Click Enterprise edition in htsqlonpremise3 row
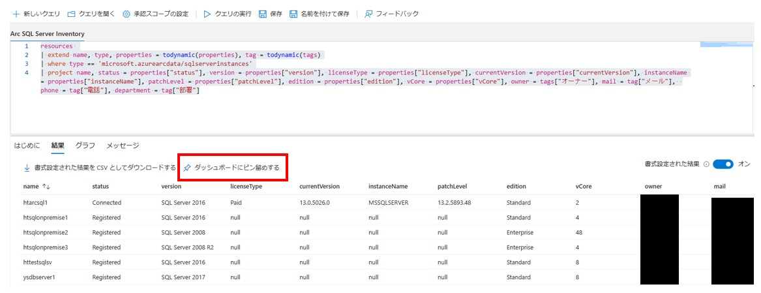Viewport: 761px width, 293px height. coord(520,247)
